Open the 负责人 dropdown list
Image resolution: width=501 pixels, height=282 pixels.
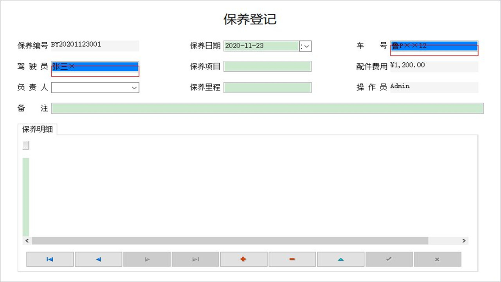pyautogui.click(x=135, y=87)
